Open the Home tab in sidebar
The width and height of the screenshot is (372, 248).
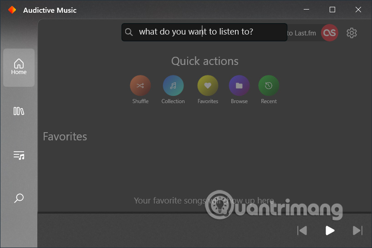coord(19,67)
